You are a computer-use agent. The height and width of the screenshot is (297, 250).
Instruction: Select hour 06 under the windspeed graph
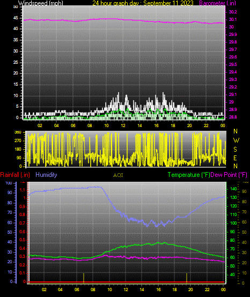[73, 125]
